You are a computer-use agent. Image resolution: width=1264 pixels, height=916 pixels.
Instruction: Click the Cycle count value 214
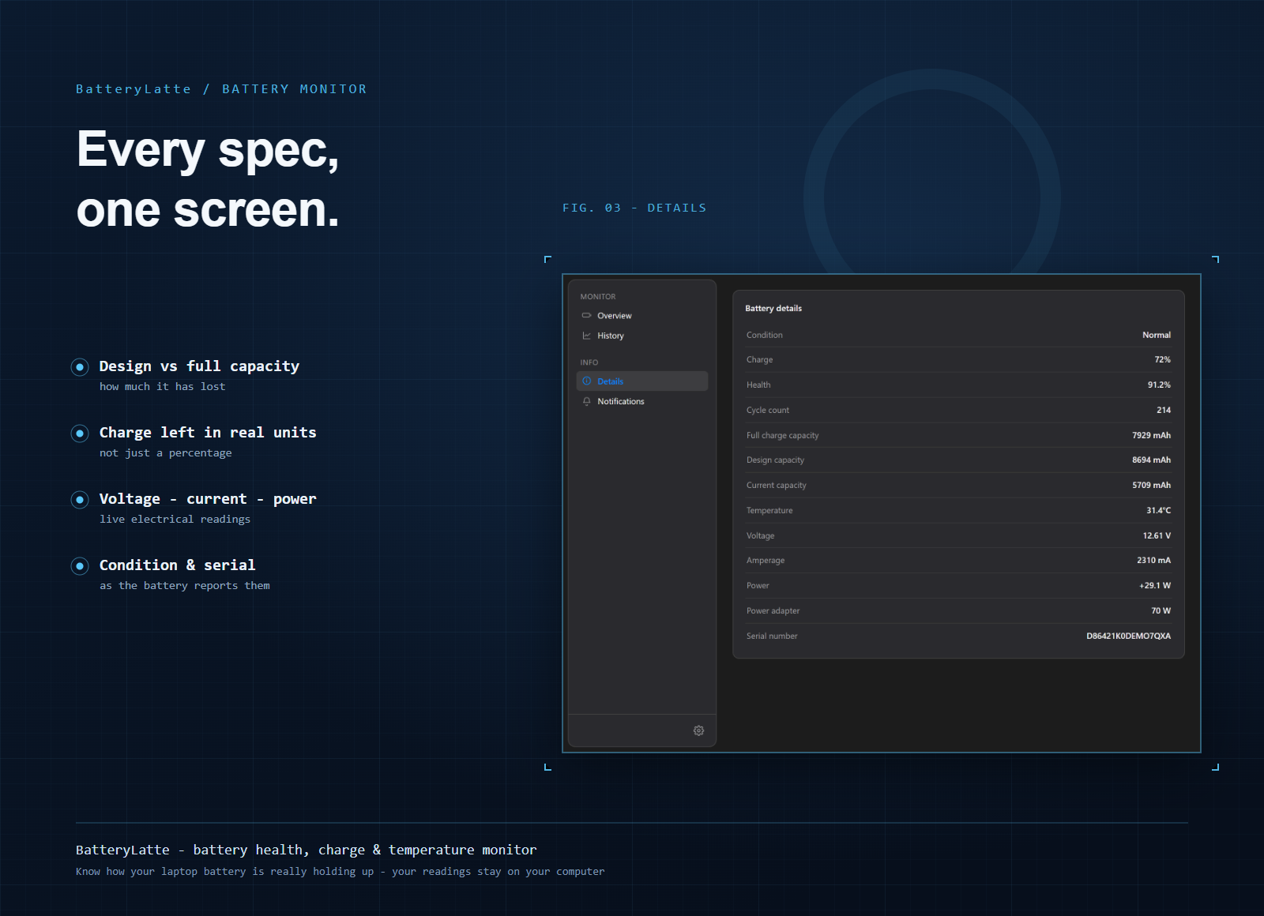[1164, 410]
